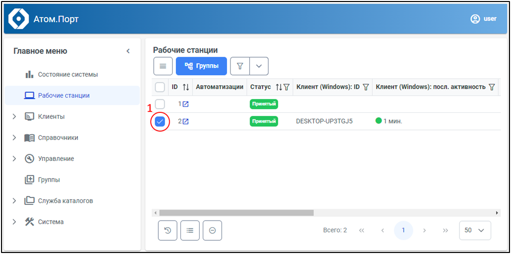The height and width of the screenshot is (254, 511).
Task: Click the list icon button below the table
Action: [190, 230]
